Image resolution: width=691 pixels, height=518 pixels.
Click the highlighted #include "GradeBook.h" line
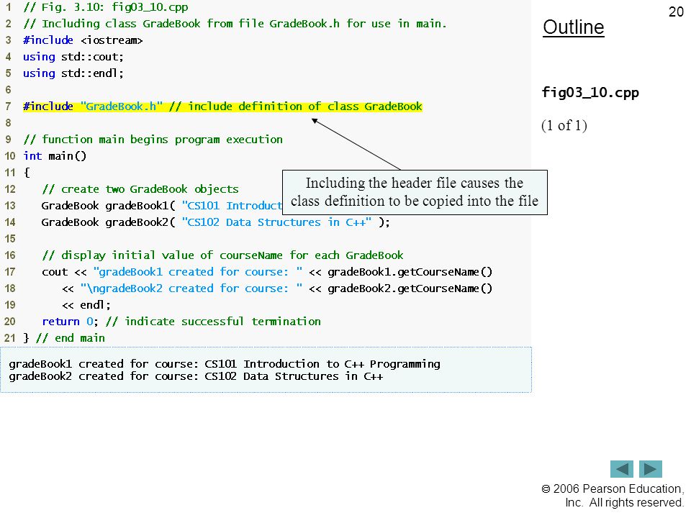[x=222, y=106]
